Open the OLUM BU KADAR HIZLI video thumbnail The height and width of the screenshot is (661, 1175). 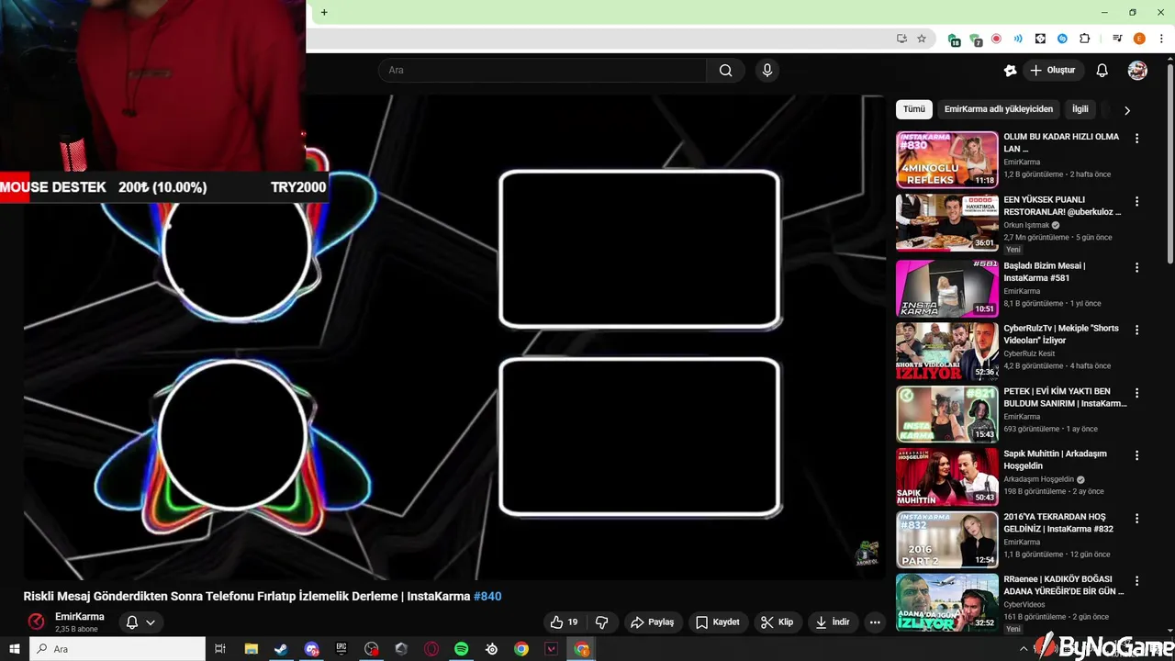(946, 160)
